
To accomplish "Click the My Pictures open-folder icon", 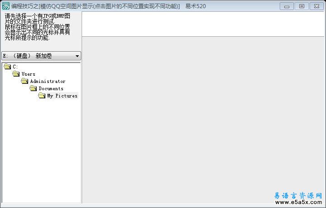I will pyautogui.click(x=42, y=96).
